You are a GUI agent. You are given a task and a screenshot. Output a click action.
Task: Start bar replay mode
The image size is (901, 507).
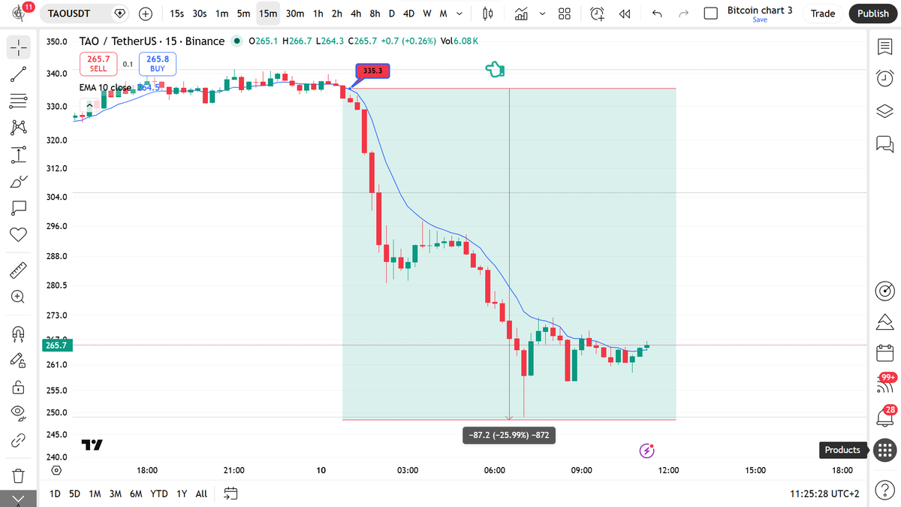click(624, 14)
